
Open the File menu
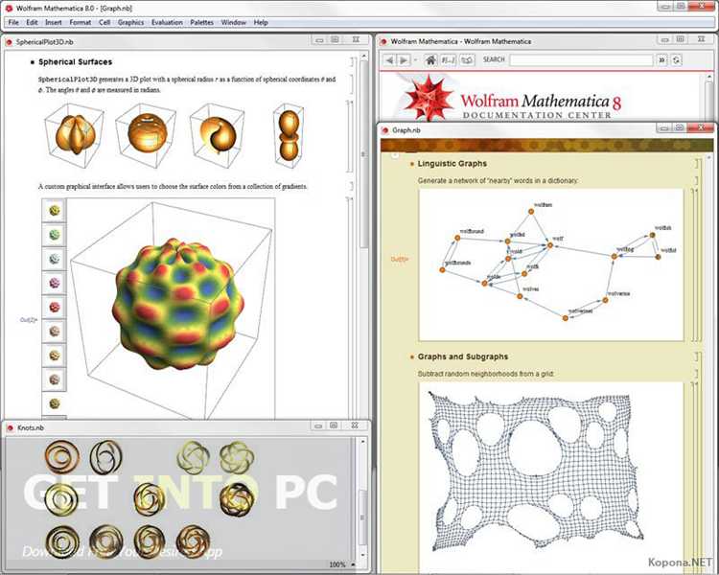13,22
